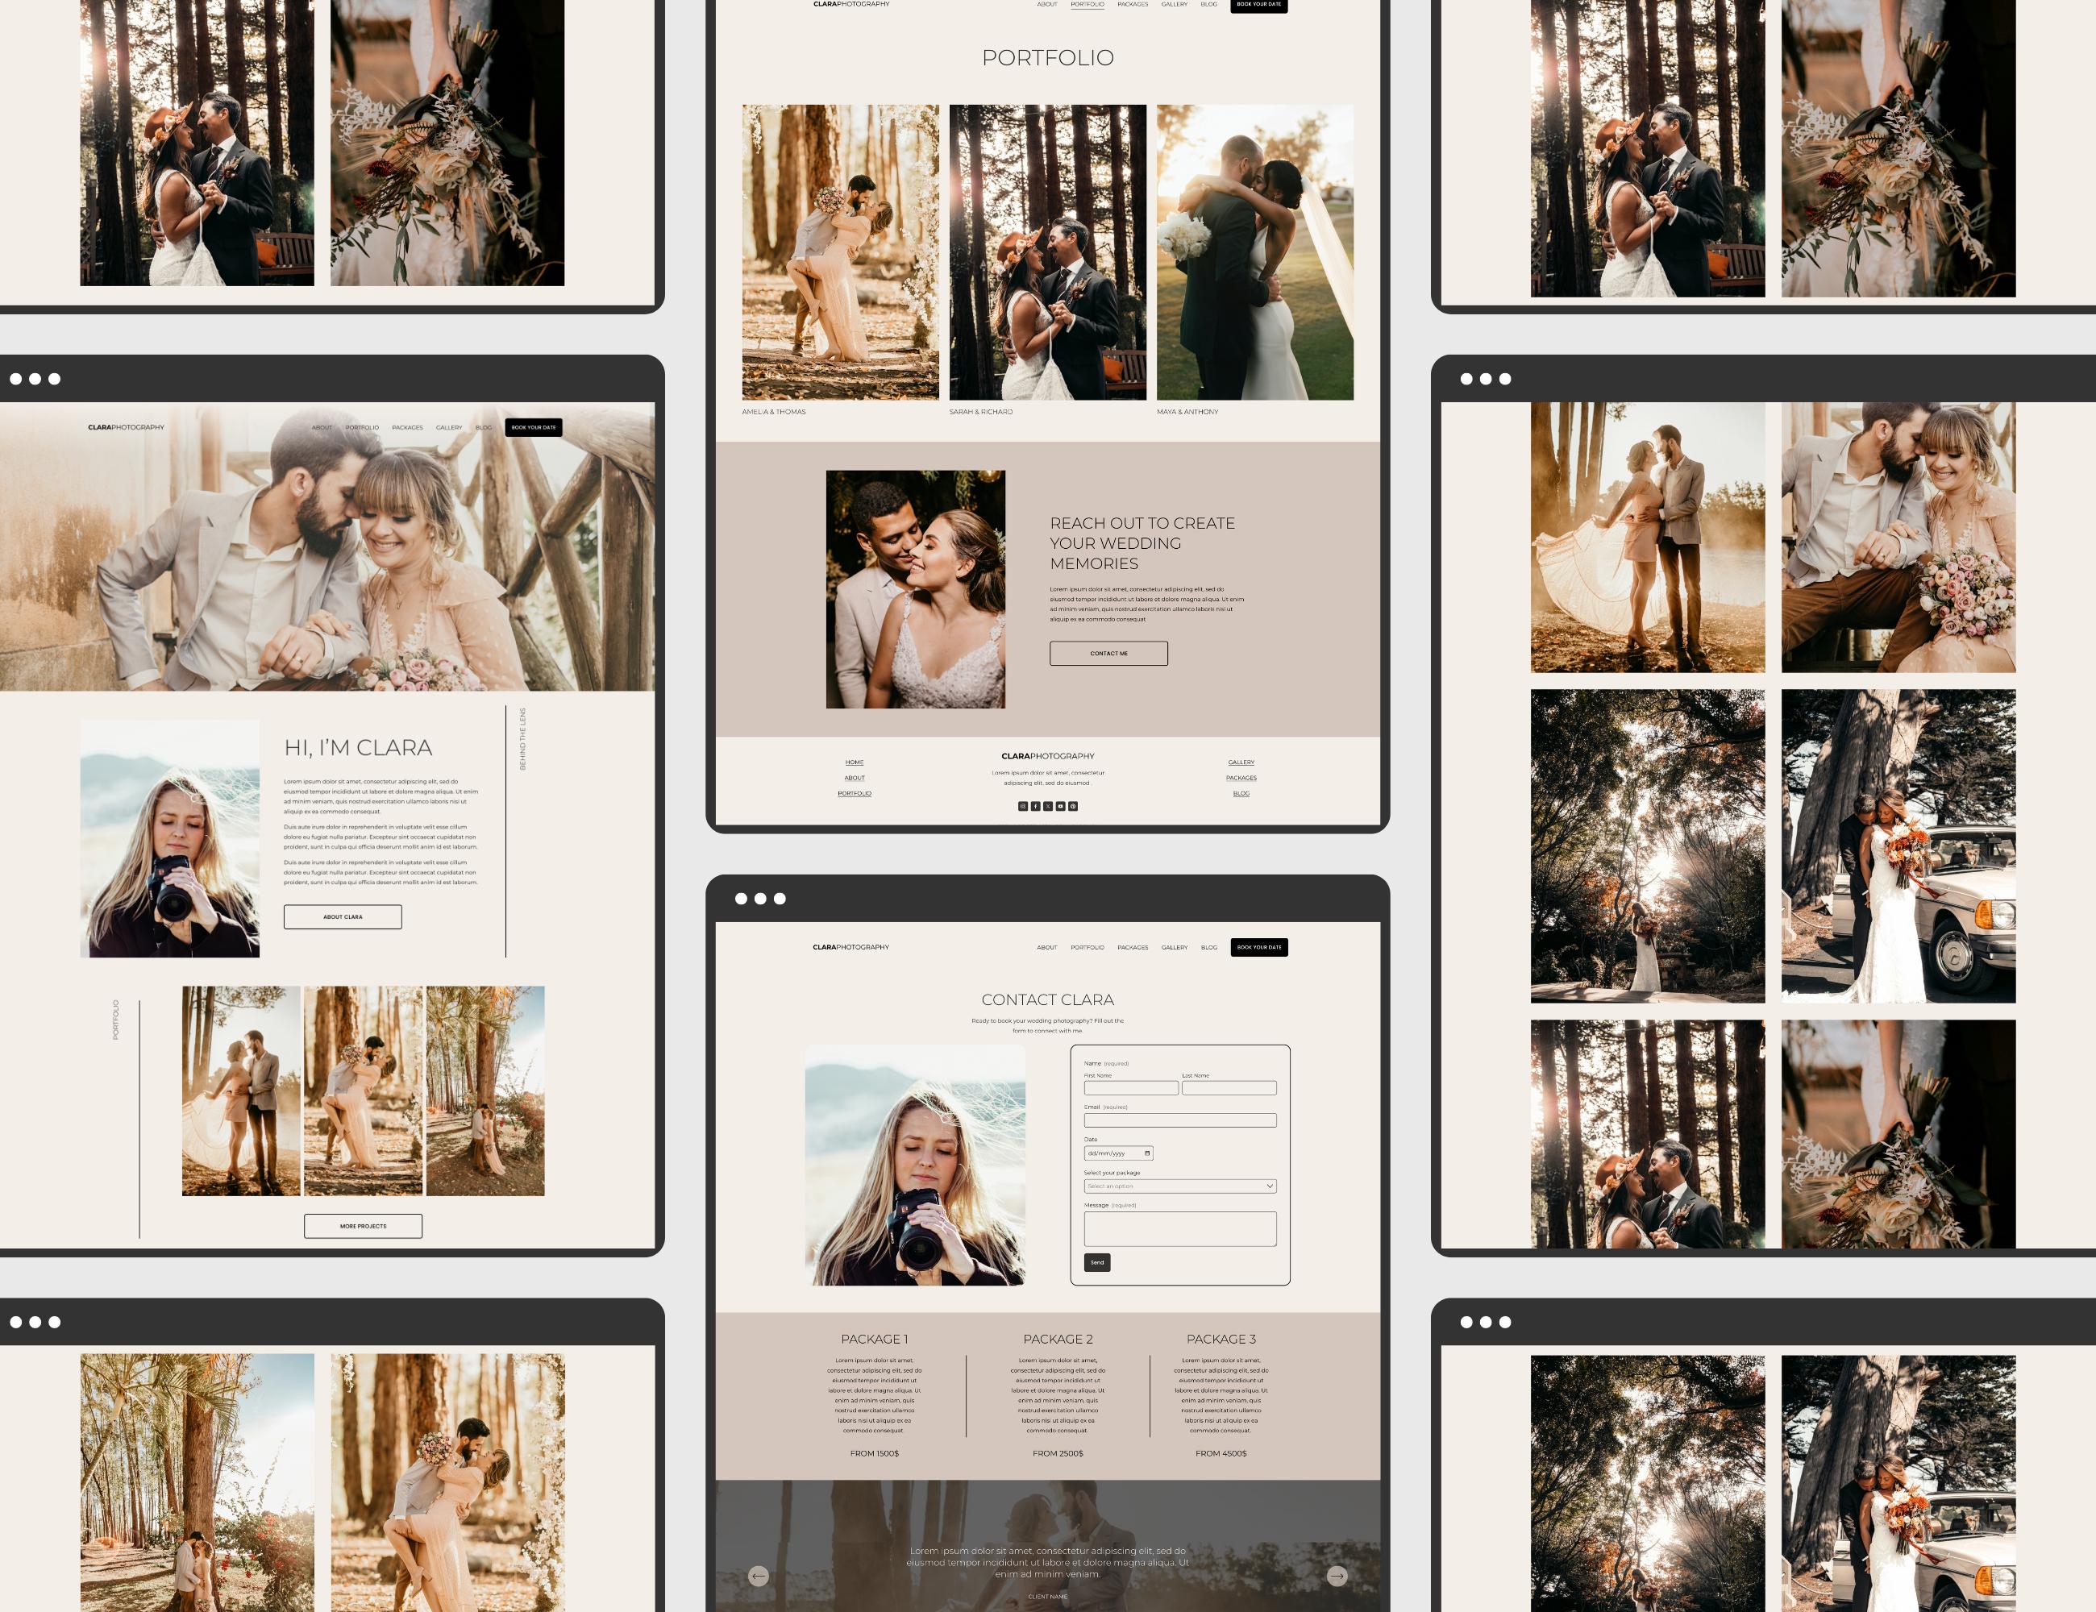Click the Send button on the contact form
This screenshot has width=2096, height=1612.
click(1097, 1263)
